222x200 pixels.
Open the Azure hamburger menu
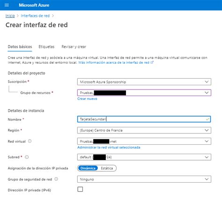click(7, 5)
